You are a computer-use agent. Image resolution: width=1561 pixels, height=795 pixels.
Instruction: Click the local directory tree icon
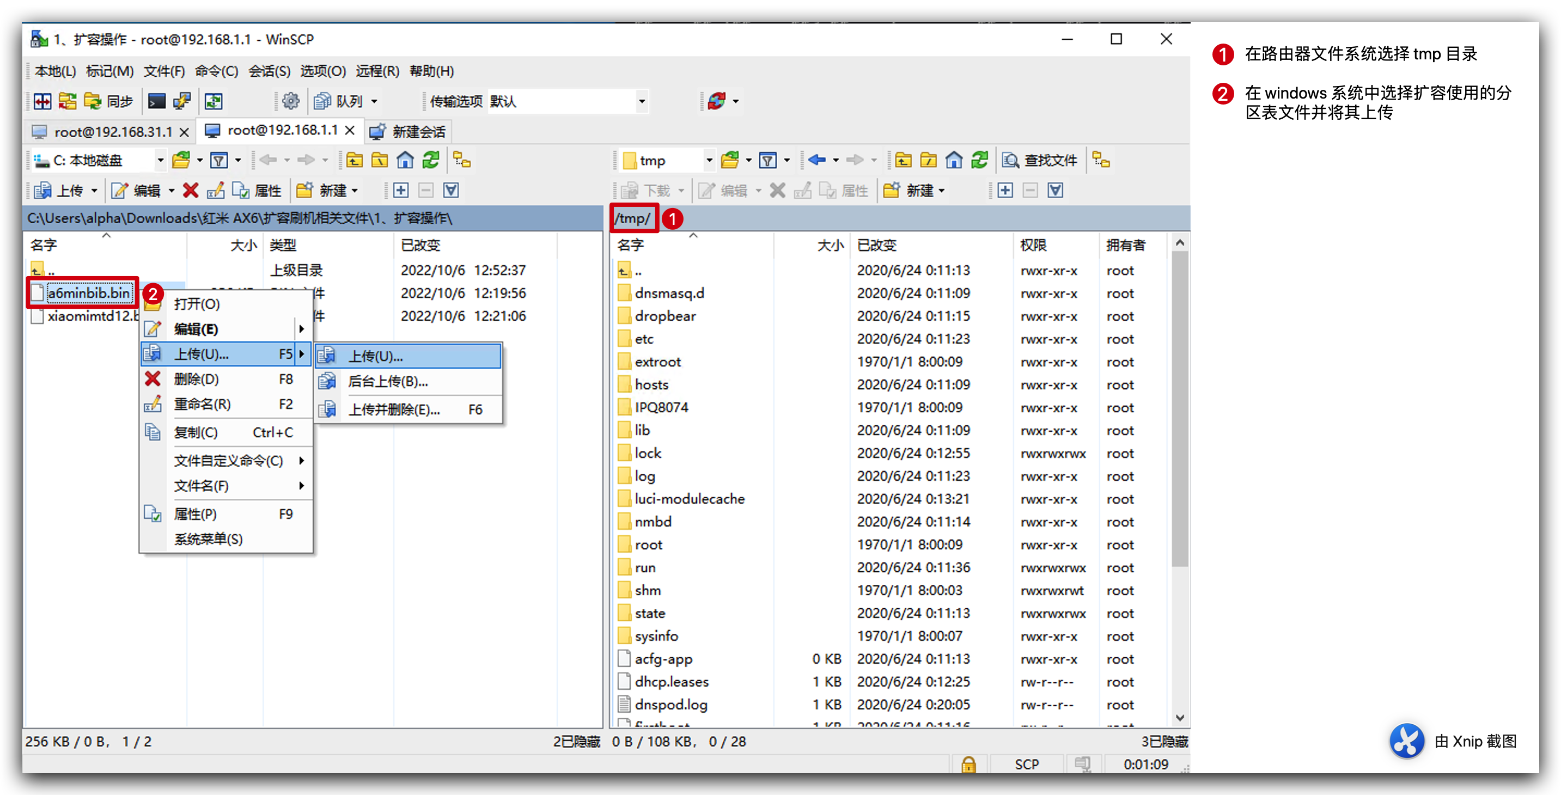(462, 161)
